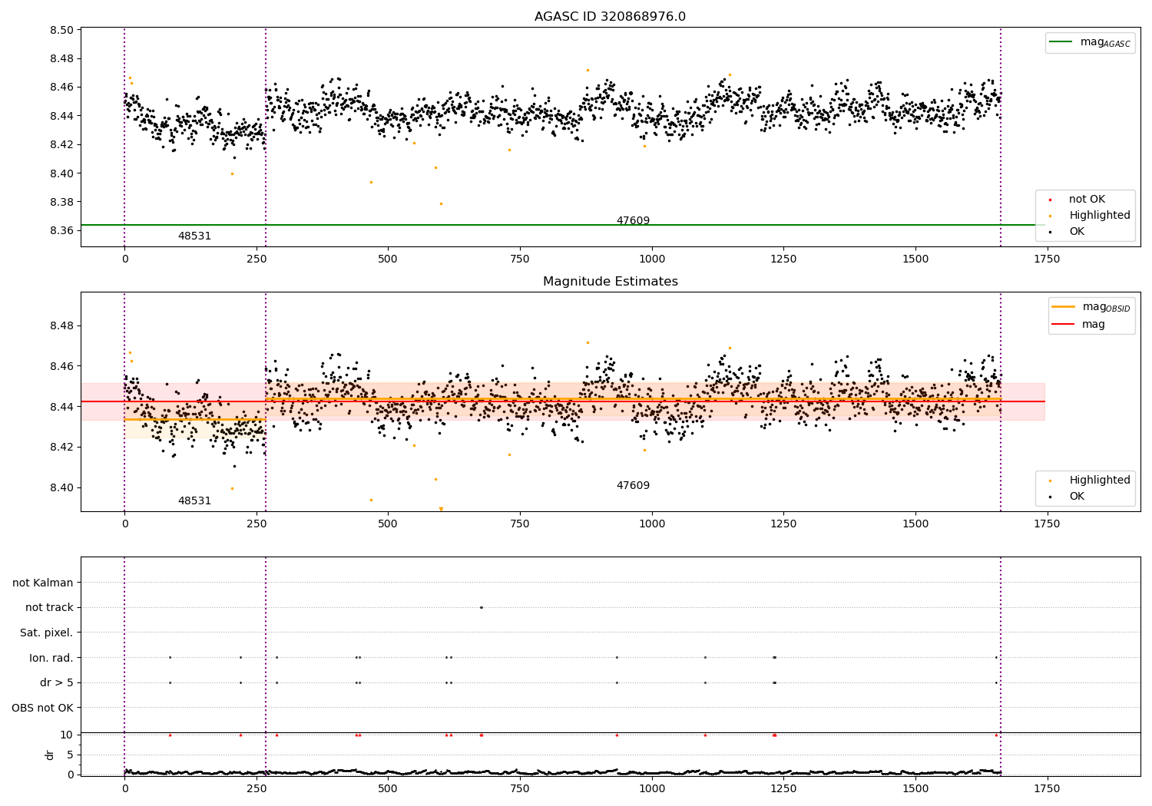This screenshot has width=1152, height=806.
Task: Click the 'OK' legend entry in middle plot
Action: point(1077,497)
